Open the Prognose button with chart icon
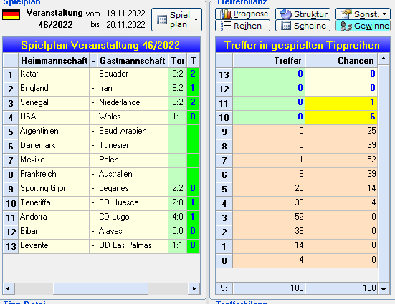 point(242,14)
